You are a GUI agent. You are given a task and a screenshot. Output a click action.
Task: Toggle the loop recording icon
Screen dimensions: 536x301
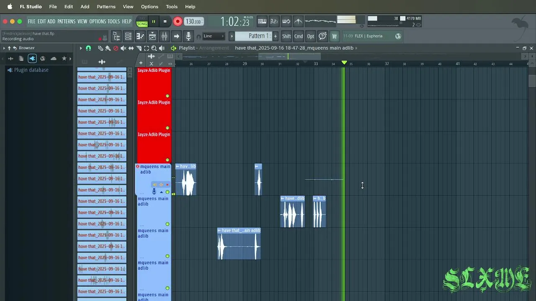(x=286, y=21)
